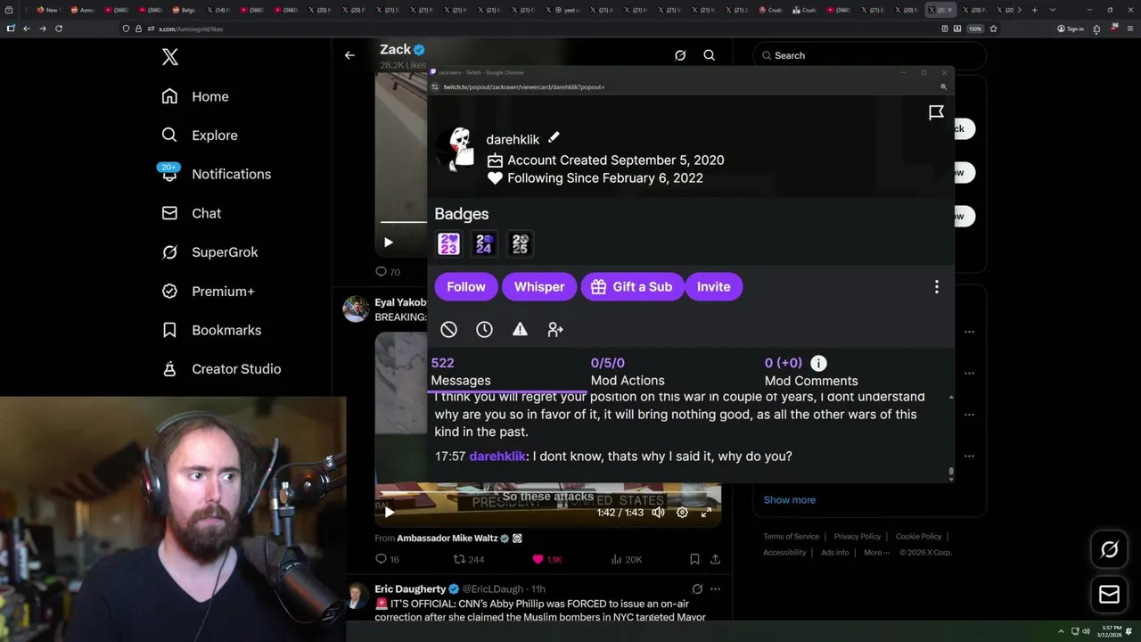
Task: Bookmark page with browser star icon
Action: tap(993, 29)
